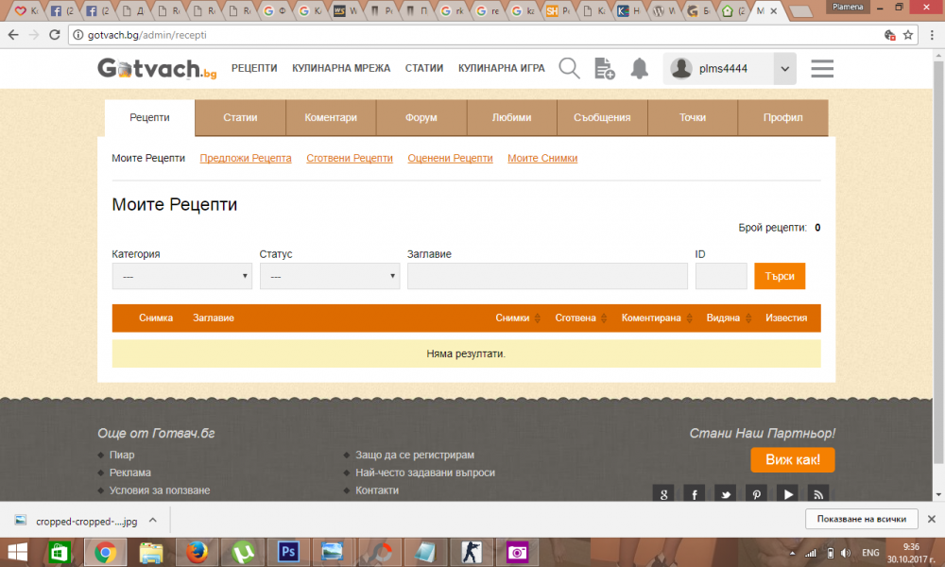Open the РЕЦЕПТИ top menu
Image resolution: width=945 pixels, height=567 pixels.
point(254,68)
